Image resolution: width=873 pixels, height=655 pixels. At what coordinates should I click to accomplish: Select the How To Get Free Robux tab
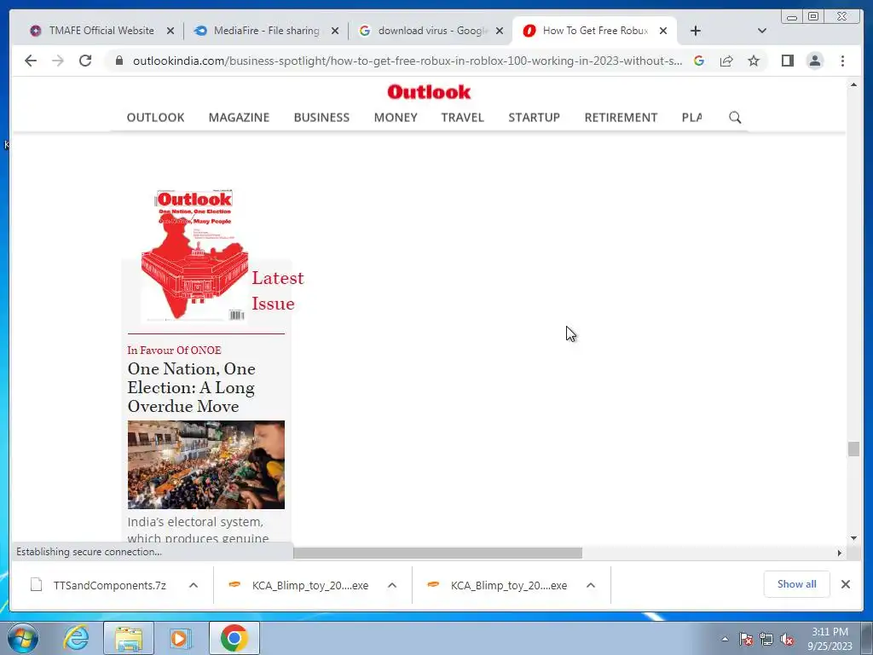594,31
